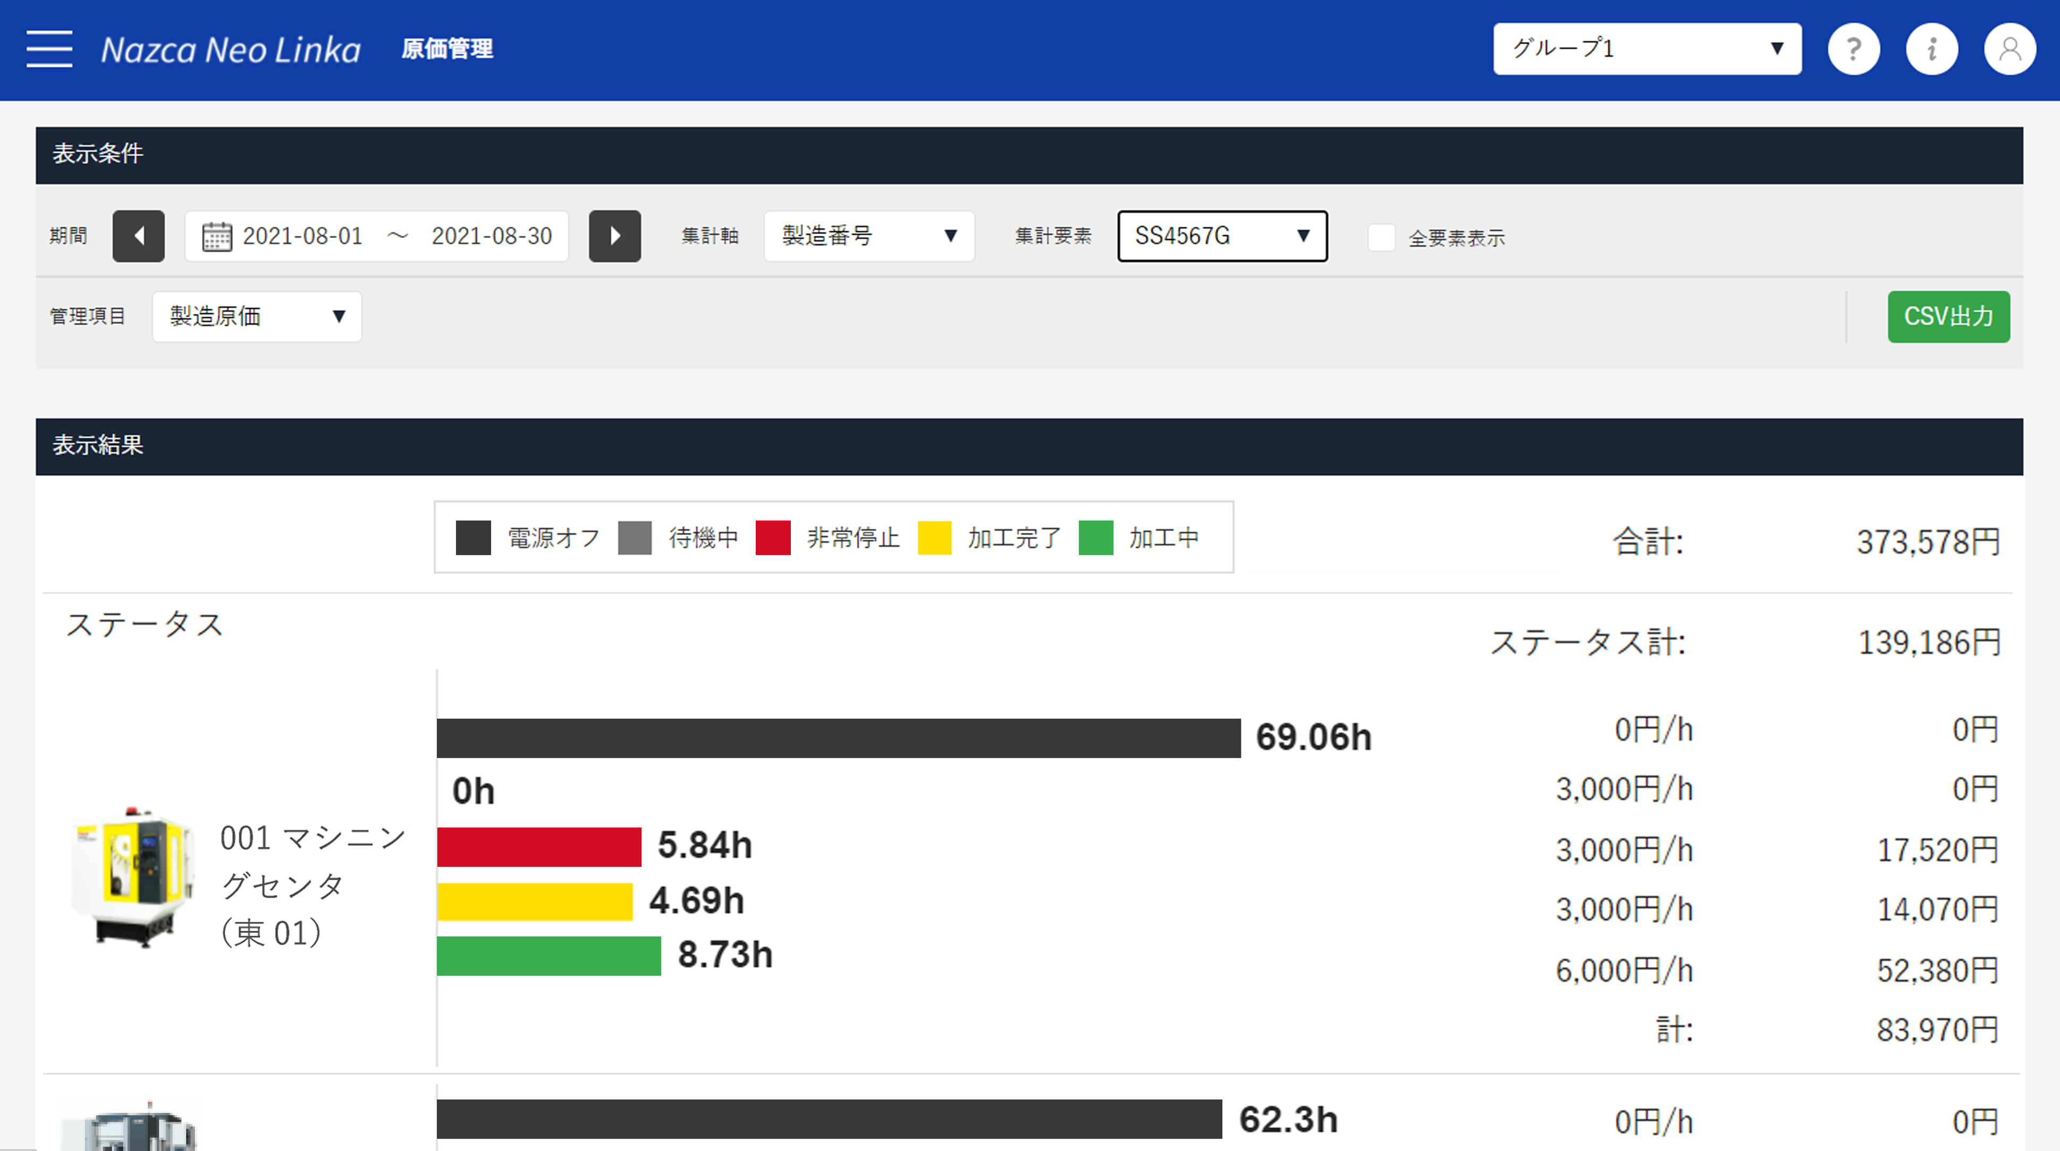Click the information info icon

pyautogui.click(x=1931, y=49)
